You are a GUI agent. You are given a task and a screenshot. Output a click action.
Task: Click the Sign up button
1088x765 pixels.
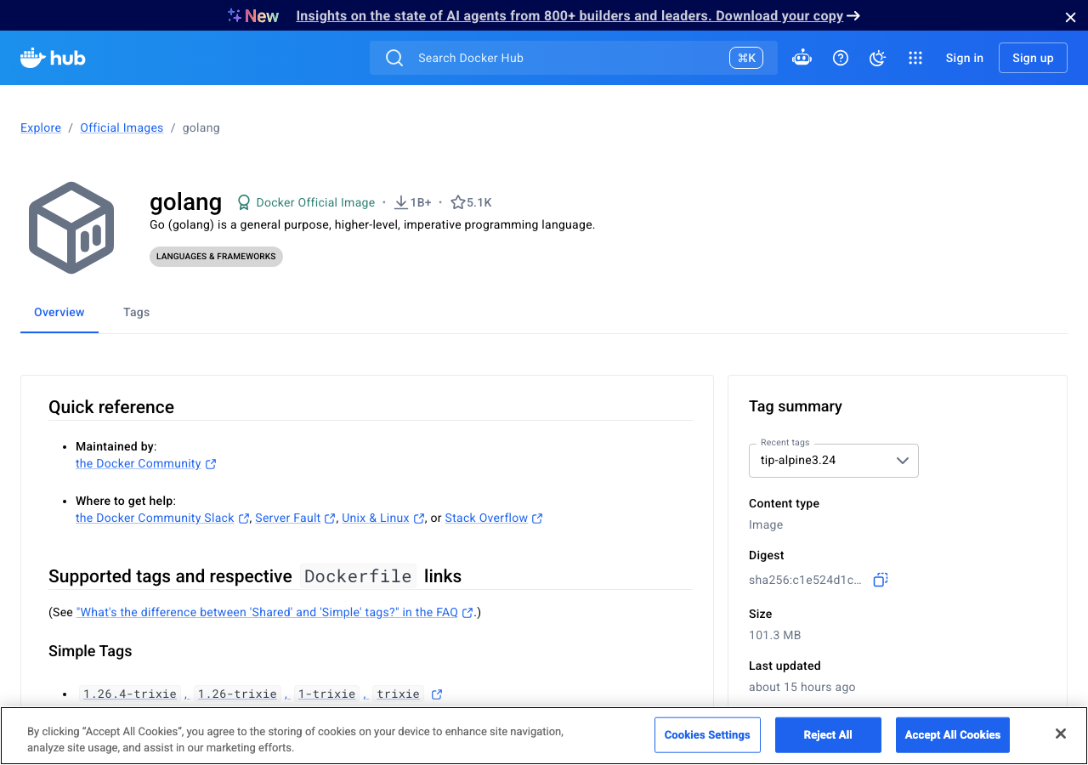1033,58
